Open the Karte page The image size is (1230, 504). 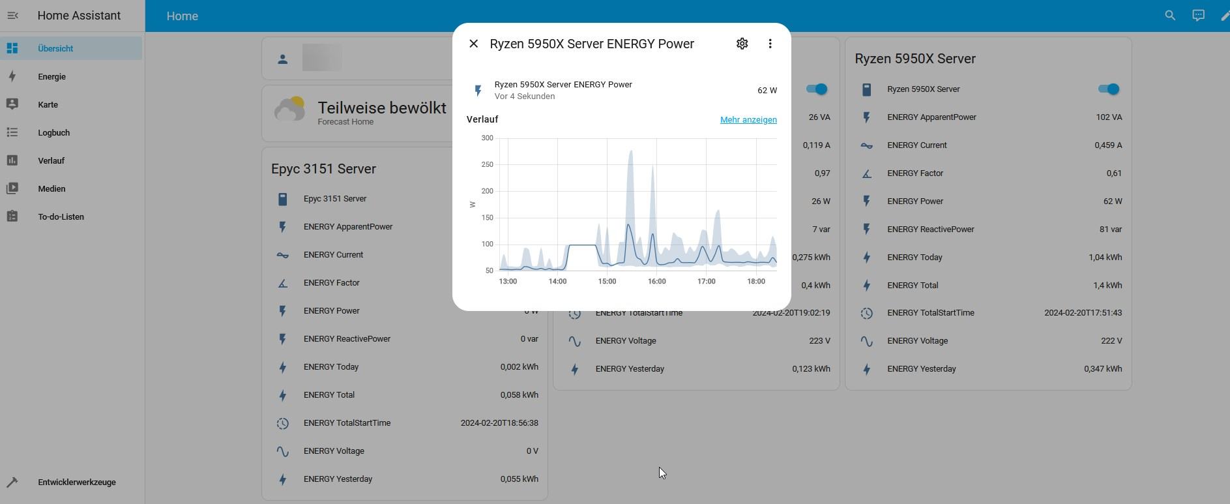point(72,104)
